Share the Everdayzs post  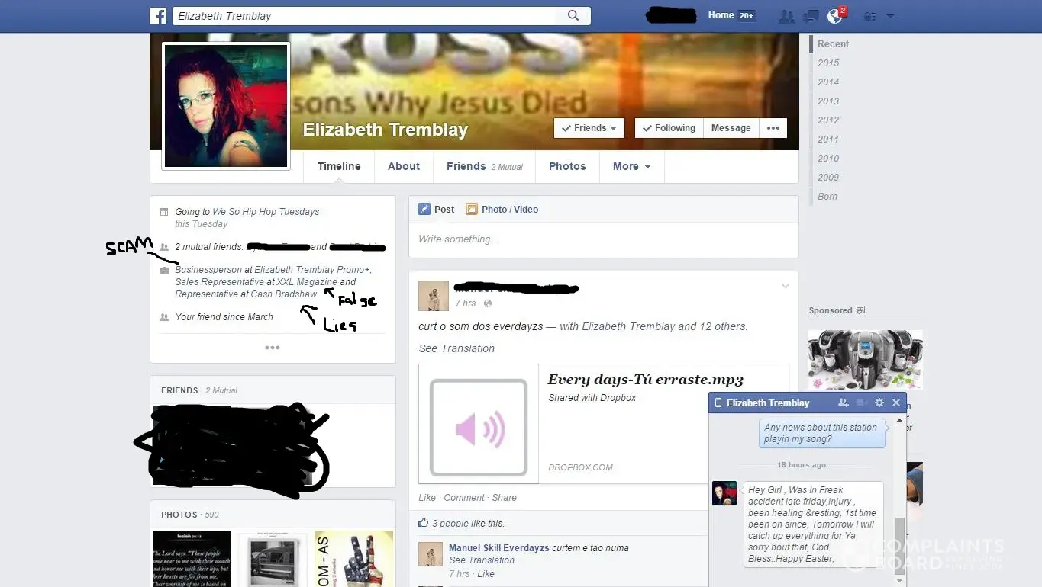505,498
